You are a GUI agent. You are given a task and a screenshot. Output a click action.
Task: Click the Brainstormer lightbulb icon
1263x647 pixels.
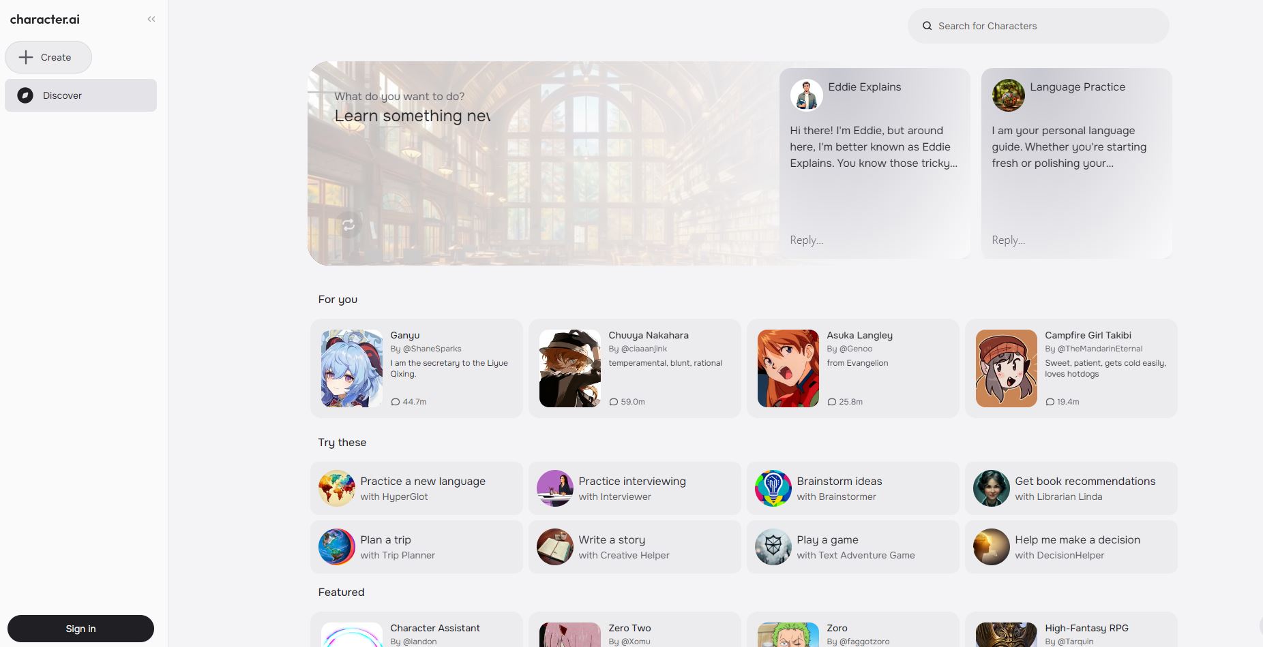(773, 488)
